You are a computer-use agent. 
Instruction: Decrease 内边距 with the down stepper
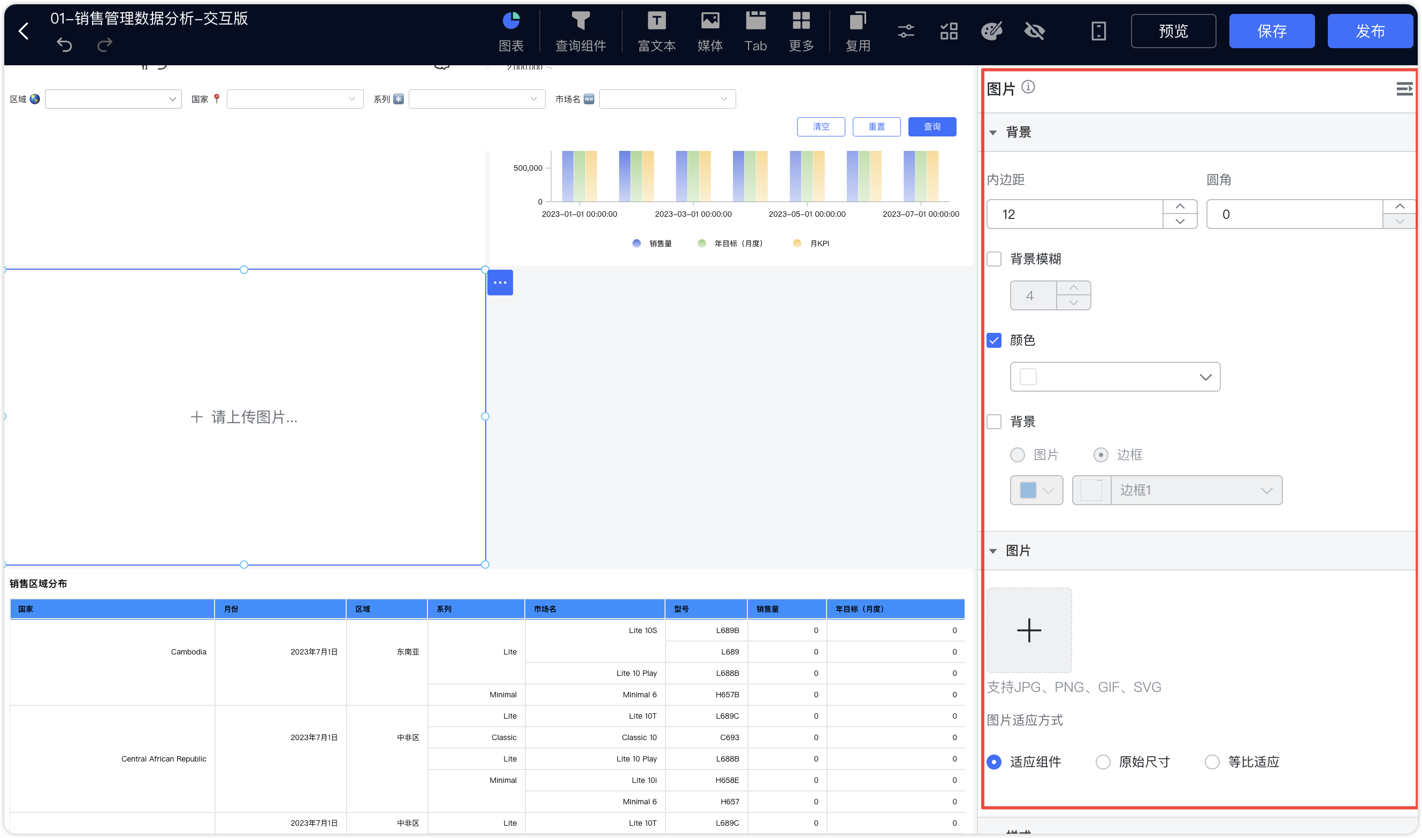pos(1180,222)
